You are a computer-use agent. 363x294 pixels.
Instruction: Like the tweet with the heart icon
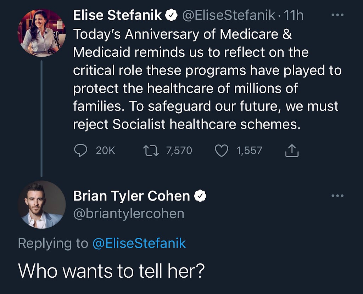click(222, 151)
